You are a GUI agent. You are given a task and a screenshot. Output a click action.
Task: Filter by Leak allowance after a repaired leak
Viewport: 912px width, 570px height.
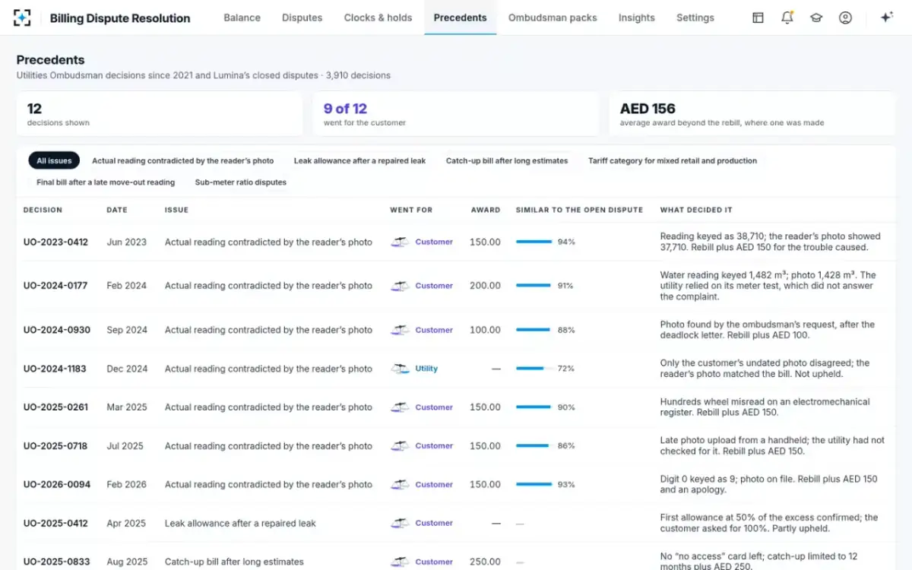[359, 161]
